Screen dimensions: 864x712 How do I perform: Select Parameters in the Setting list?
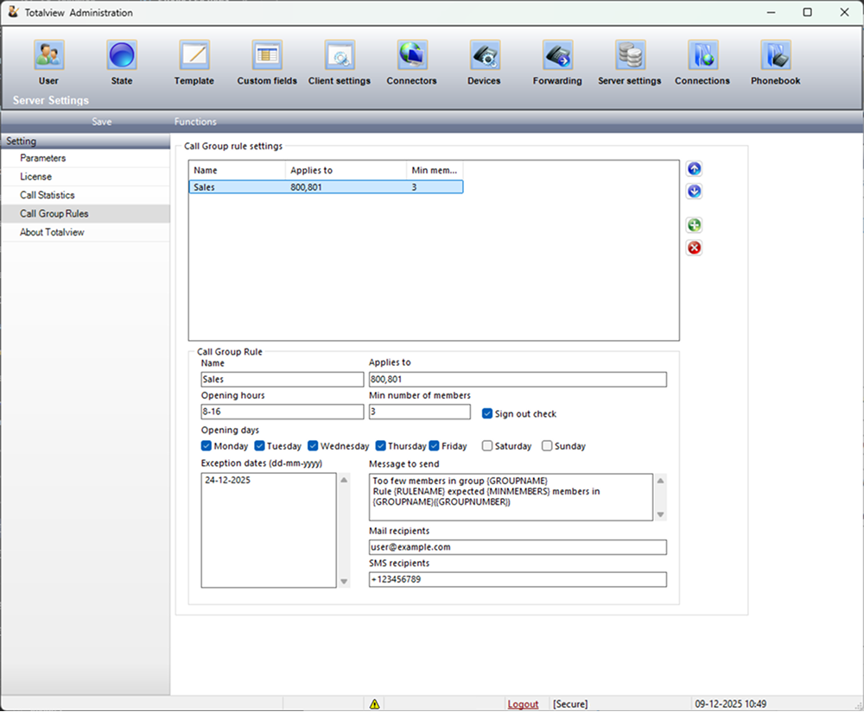(86, 158)
